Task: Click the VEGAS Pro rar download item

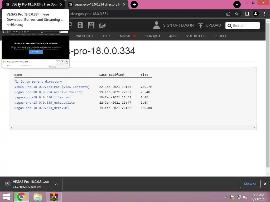Action: coord(31,184)
